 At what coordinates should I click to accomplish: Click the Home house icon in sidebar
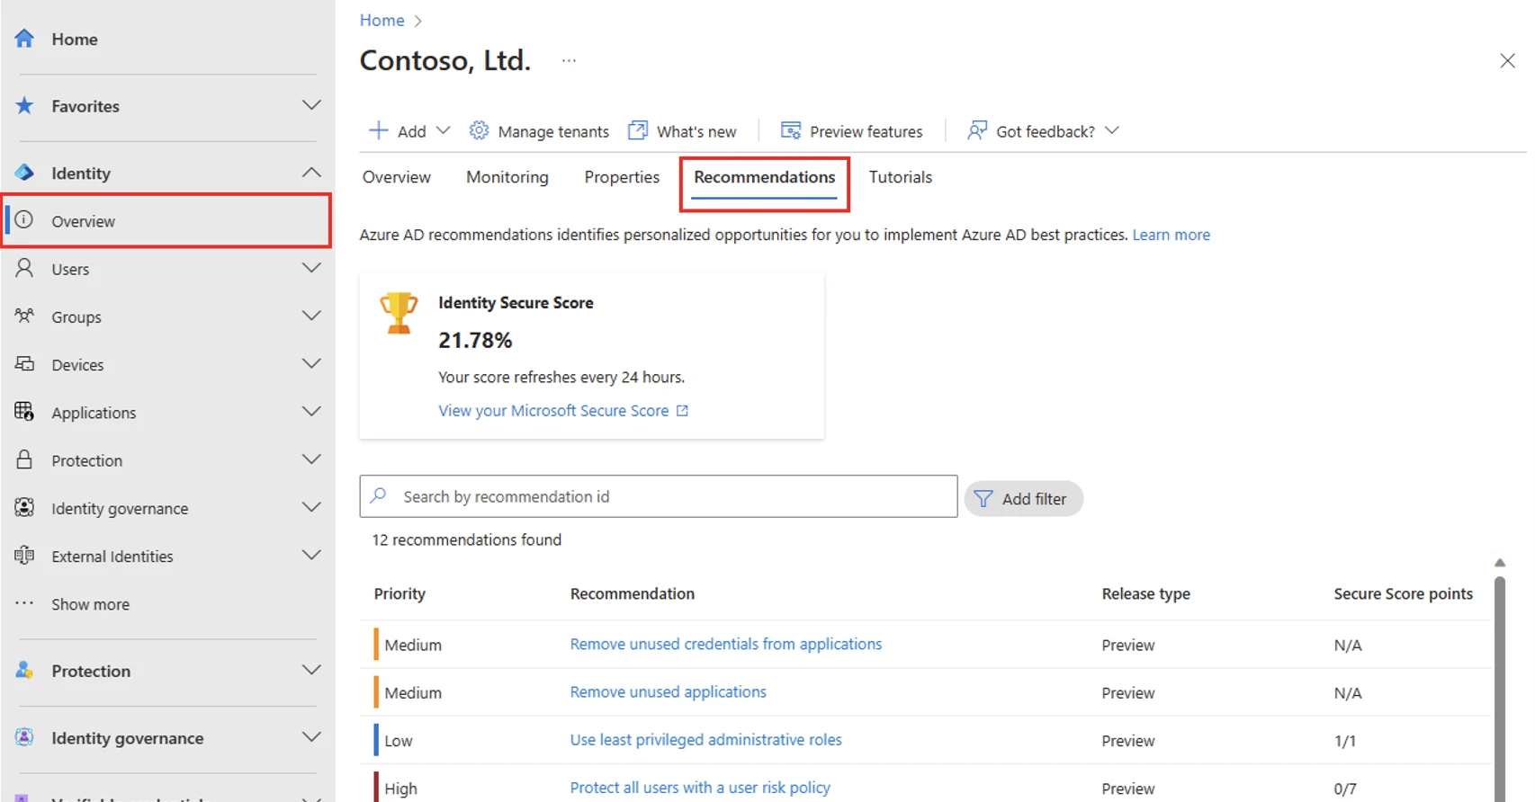[24, 39]
